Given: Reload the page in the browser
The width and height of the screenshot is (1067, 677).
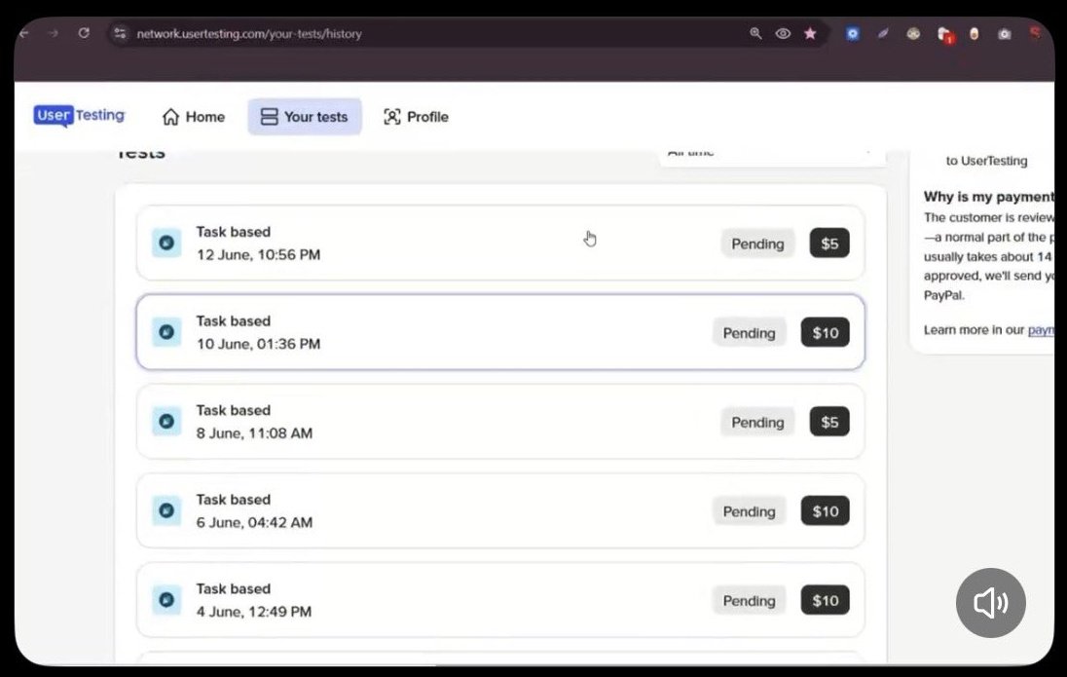Looking at the screenshot, I should pyautogui.click(x=84, y=33).
